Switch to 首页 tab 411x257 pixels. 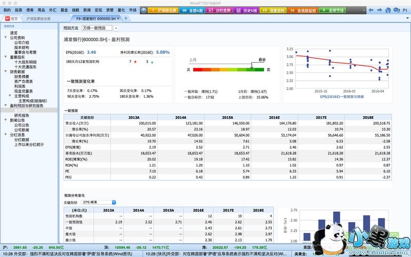coord(11,19)
